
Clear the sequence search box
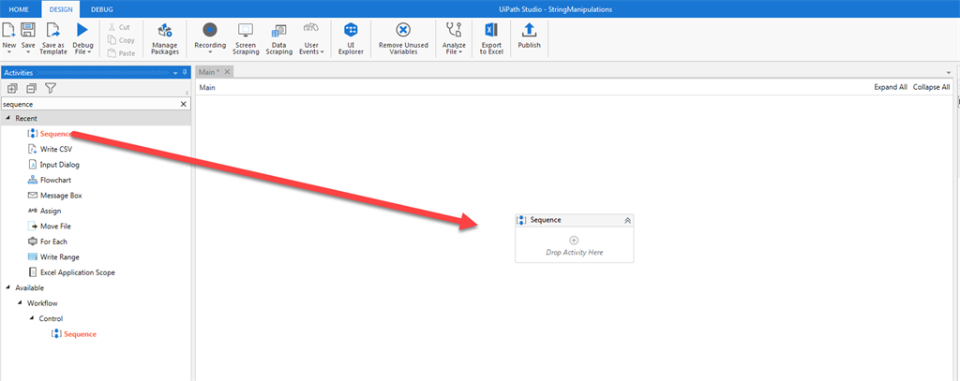pyautogui.click(x=183, y=104)
